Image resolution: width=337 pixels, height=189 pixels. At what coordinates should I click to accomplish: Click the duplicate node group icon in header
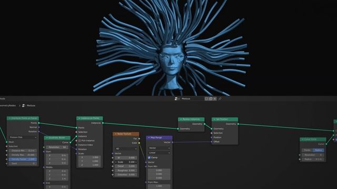[211, 99]
